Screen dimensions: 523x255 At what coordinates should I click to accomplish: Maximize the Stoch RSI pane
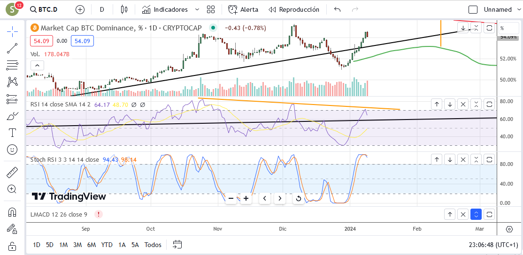[x=489, y=160]
